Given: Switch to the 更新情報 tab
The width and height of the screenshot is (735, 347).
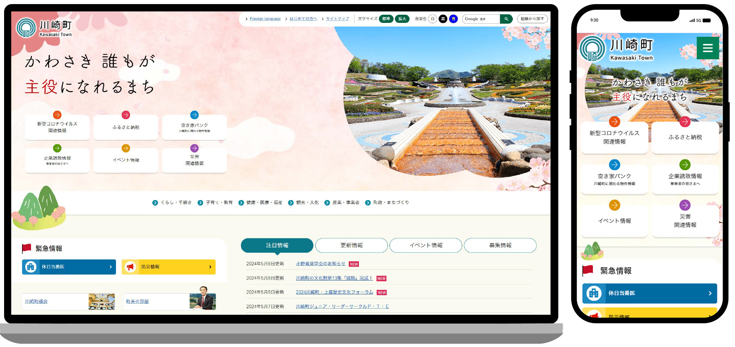Looking at the screenshot, I should click(x=352, y=245).
